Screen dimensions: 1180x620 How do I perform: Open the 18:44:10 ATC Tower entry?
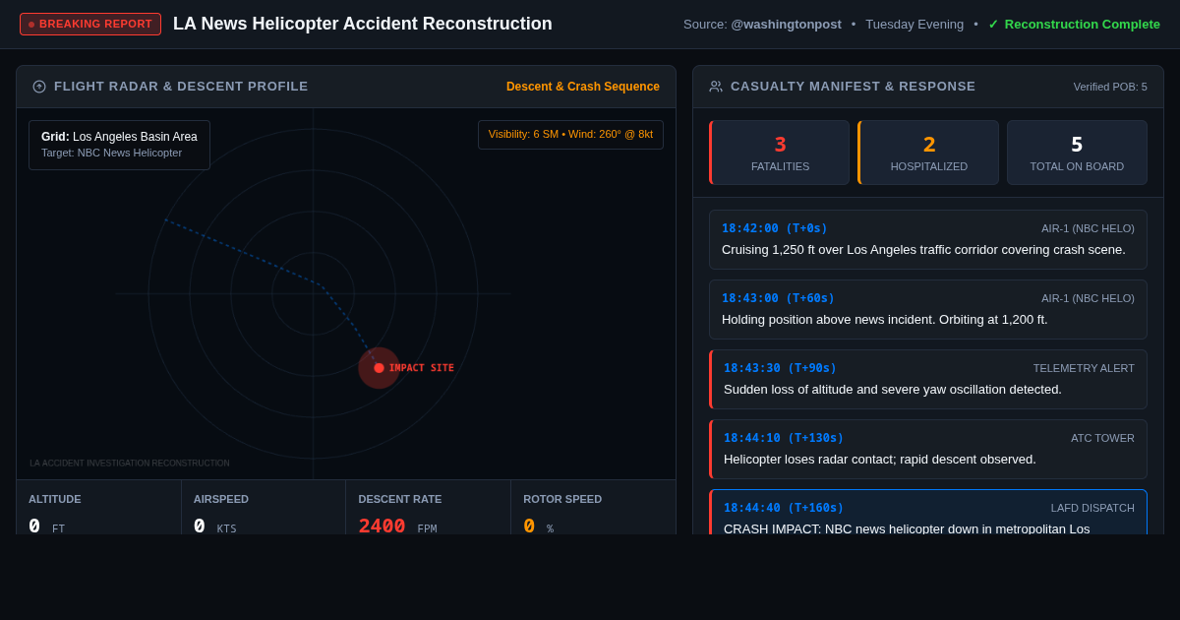(x=928, y=449)
